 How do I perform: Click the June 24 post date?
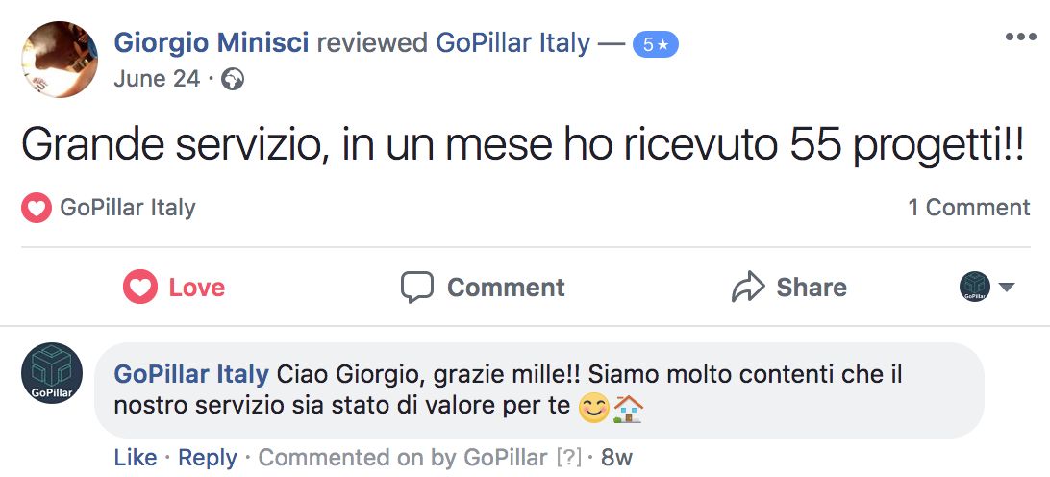[156, 79]
